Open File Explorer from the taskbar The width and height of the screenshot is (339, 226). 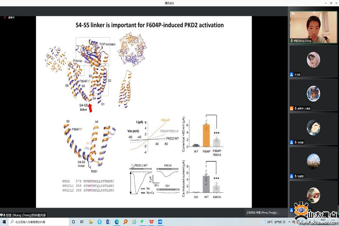91,222
